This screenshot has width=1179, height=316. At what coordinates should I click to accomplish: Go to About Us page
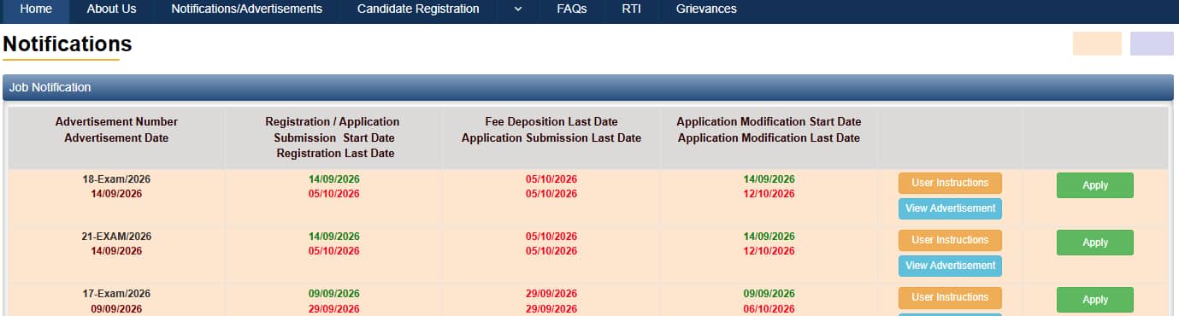click(111, 9)
